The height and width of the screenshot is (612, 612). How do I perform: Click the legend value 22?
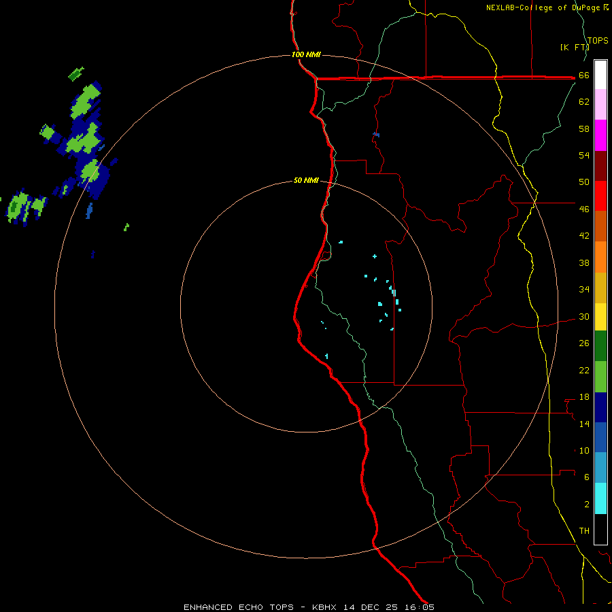point(584,370)
